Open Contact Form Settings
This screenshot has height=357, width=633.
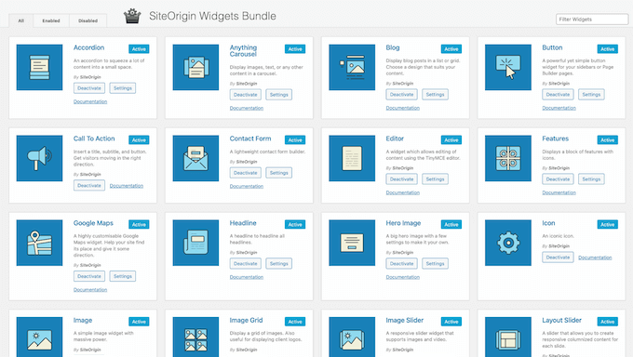tap(279, 173)
